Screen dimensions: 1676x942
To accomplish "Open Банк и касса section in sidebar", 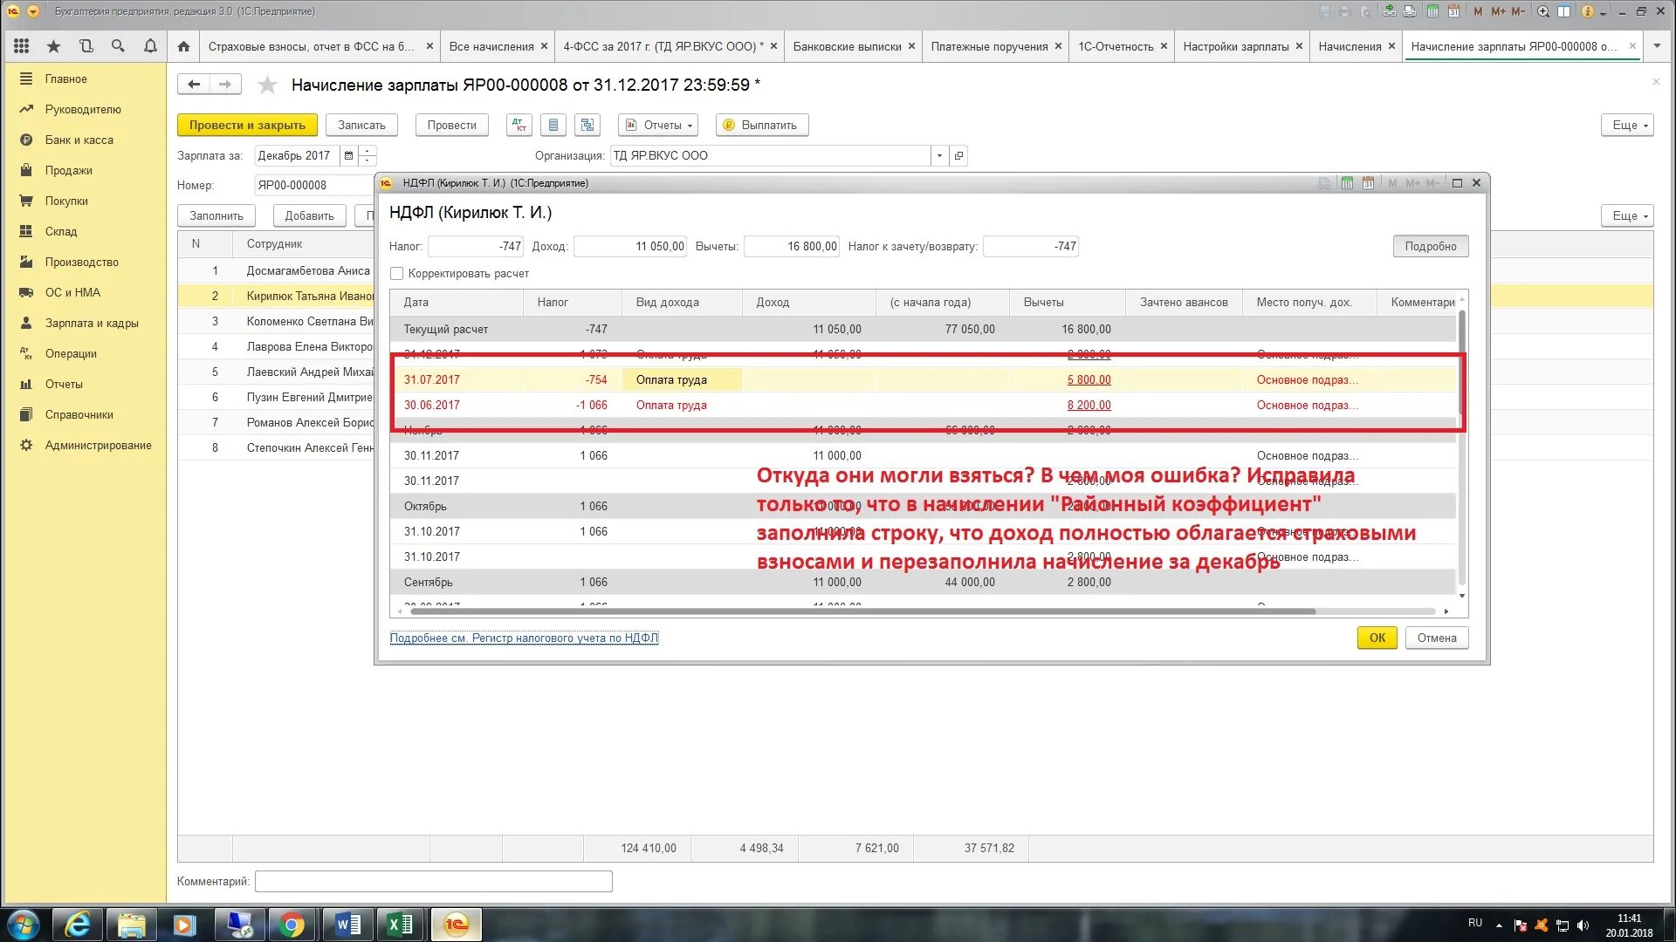I will (x=79, y=140).
